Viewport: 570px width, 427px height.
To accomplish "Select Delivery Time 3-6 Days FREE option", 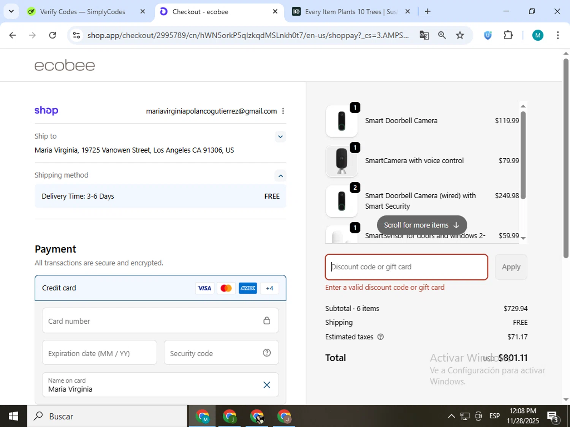I will [160, 196].
